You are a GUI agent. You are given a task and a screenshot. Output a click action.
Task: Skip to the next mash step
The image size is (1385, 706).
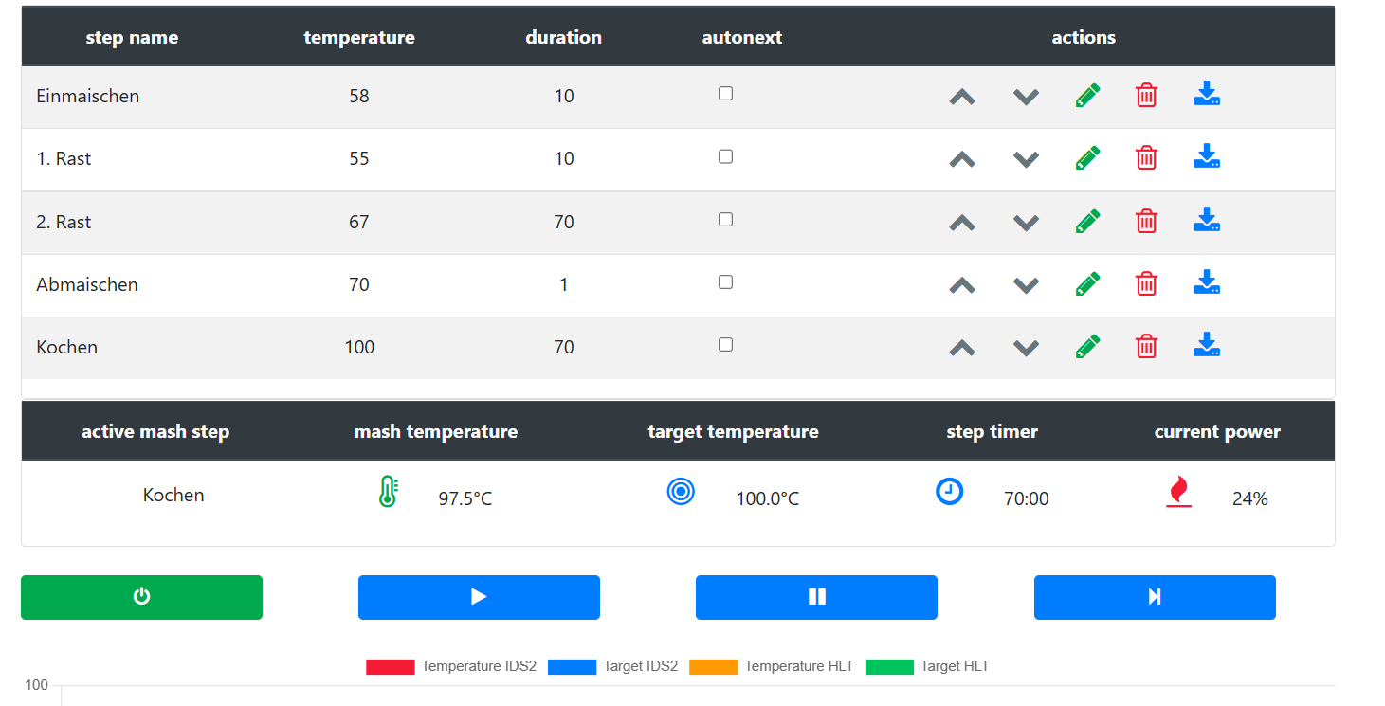tap(1154, 597)
